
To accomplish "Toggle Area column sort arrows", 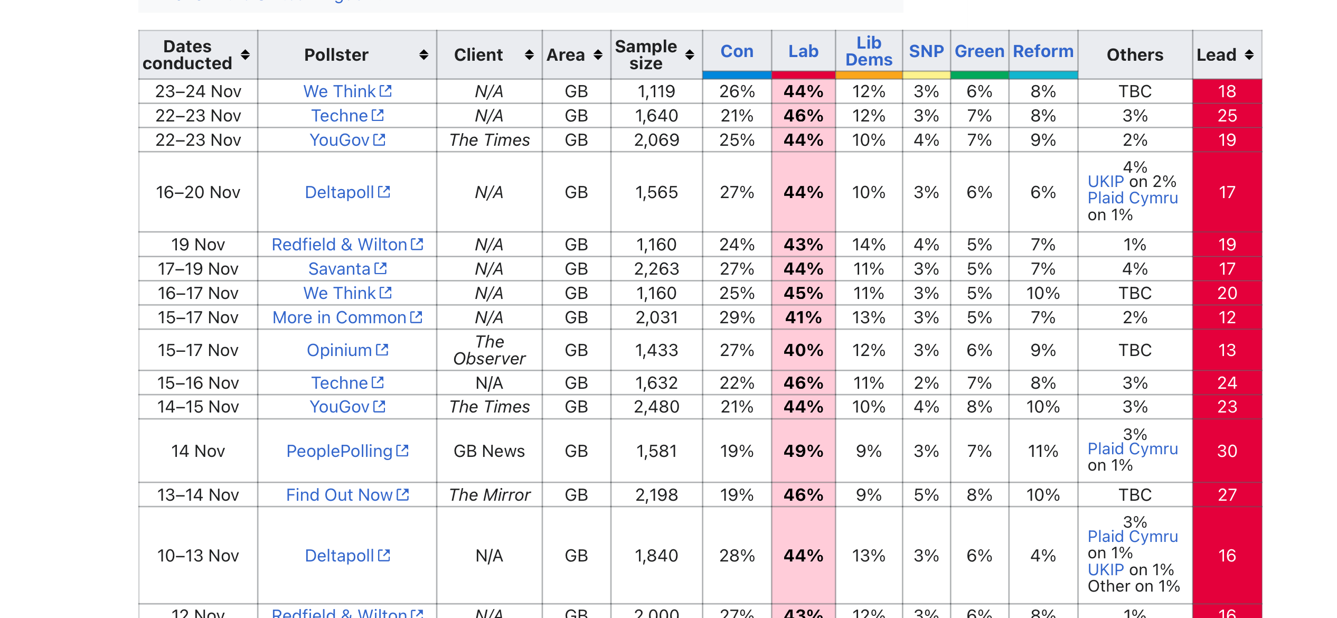I will tap(598, 54).
